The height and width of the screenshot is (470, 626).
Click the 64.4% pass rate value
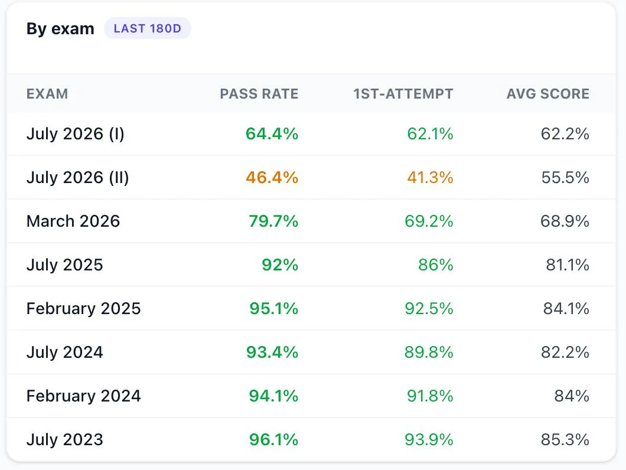tap(272, 134)
